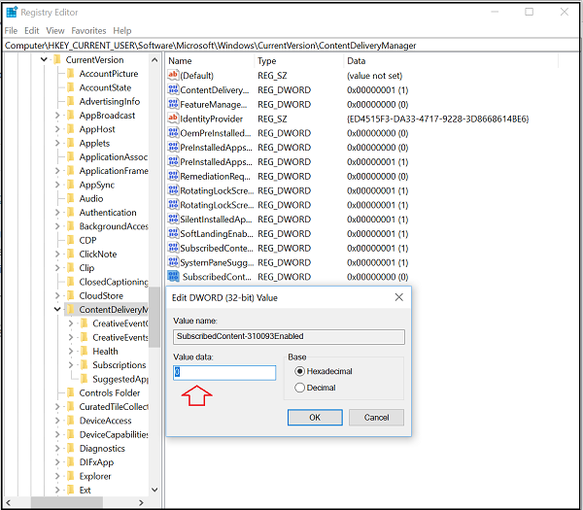Click the registry path address bar

[291, 46]
